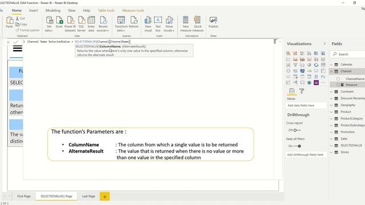Open the Home ribbon tab
Image resolution: width=365 pixels, height=205 pixels.
17,10
